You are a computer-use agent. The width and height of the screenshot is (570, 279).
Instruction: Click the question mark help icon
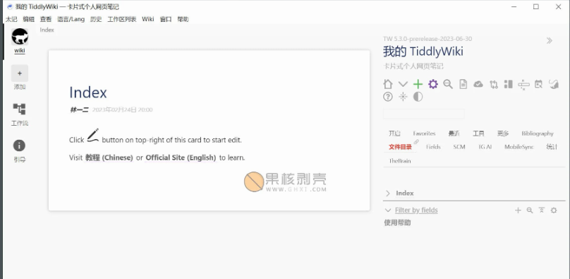click(x=388, y=97)
